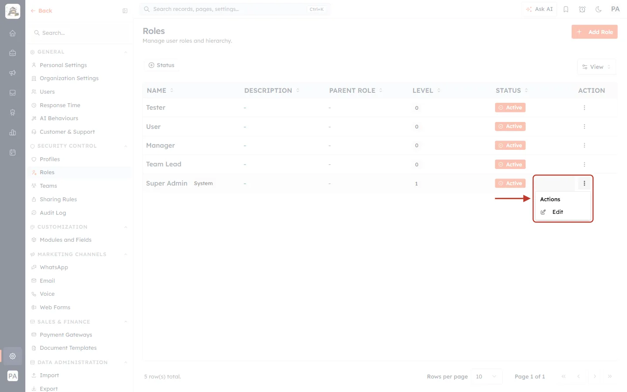
Task: Open the PA profile avatar in top bar
Action: pos(615,9)
